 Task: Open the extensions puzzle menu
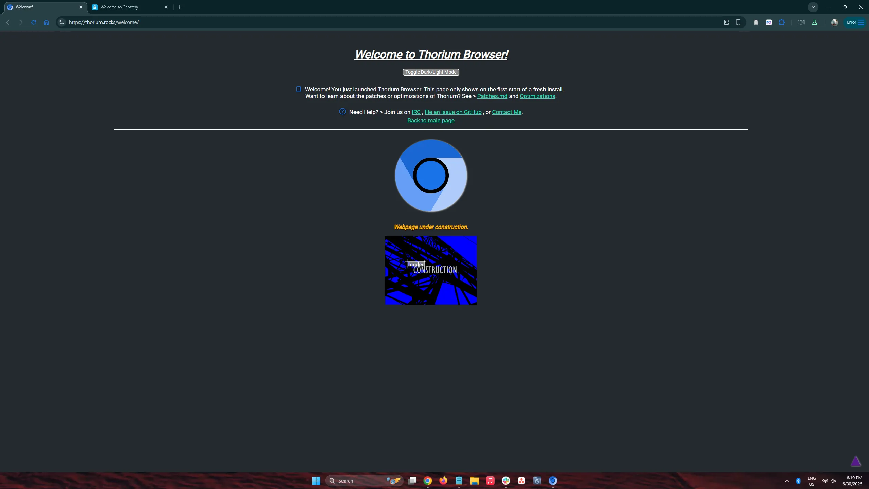coord(782,22)
